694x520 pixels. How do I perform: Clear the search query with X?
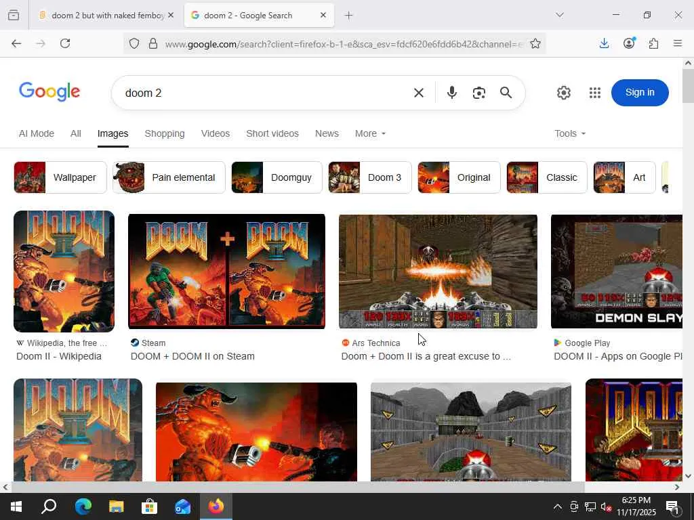pos(419,93)
